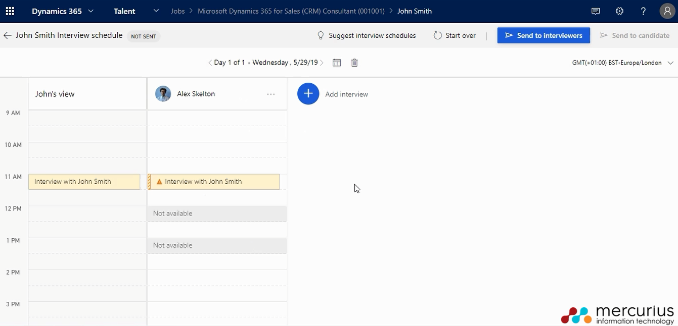The width and height of the screenshot is (678, 326).
Task: Open the CRM Consultant (001001) job breadcrumb
Action: 291,11
